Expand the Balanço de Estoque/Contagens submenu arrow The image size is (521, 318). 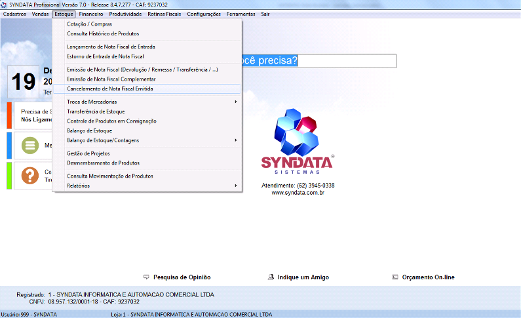[x=235, y=140]
